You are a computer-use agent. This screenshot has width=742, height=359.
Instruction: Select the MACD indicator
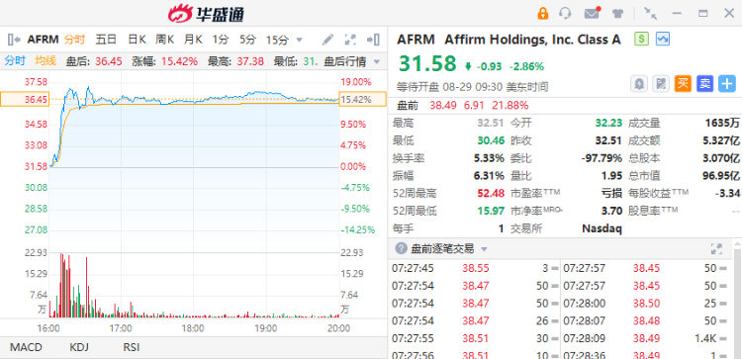26,347
